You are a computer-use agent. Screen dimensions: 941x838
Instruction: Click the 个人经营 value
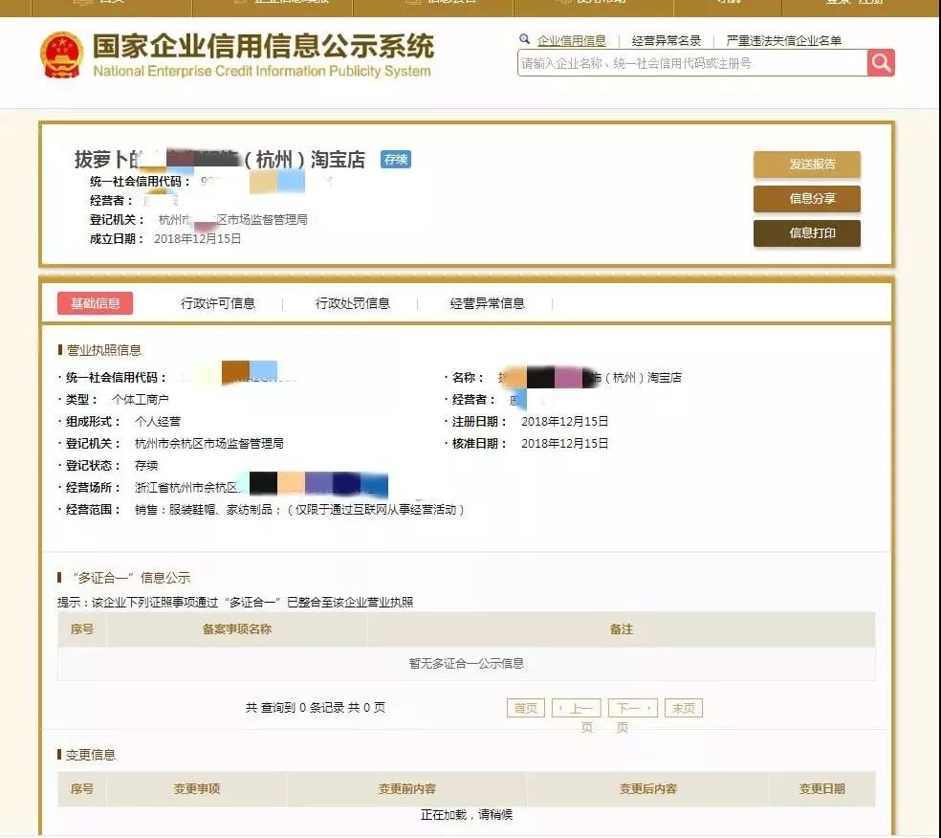tap(158, 422)
